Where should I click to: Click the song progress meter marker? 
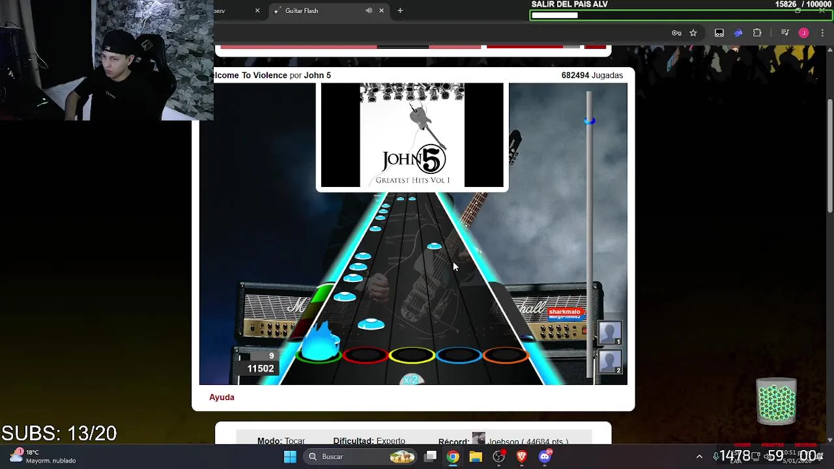click(x=590, y=121)
